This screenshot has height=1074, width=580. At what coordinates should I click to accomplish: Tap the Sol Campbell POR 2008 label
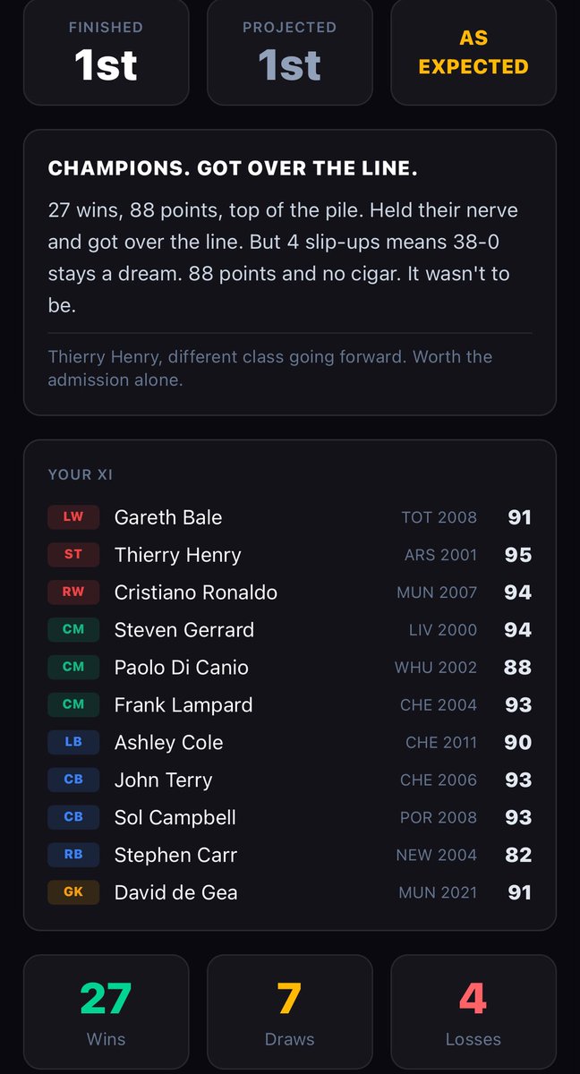[439, 817]
